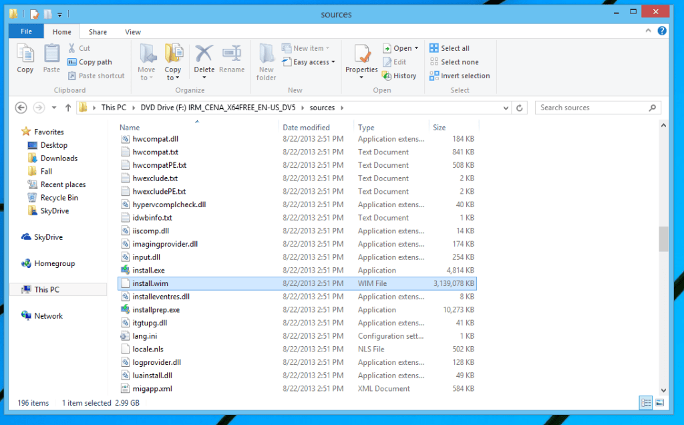Switch to the View ribbon tab
684x425 pixels.
(x=133, y=32)
